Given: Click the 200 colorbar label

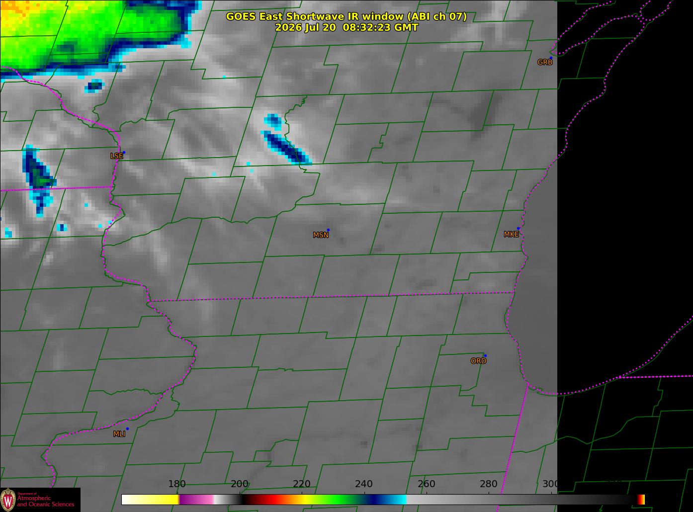Looking at the screenshot, I should click(x=240, y=484).
